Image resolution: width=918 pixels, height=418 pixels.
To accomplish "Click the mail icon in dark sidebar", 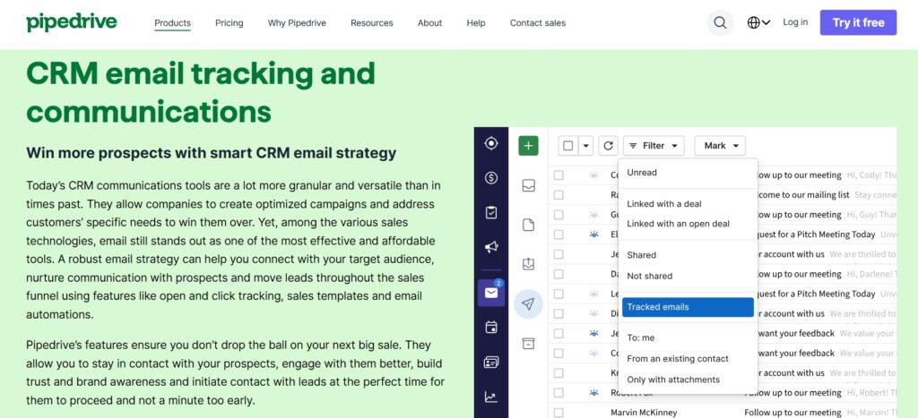I will tap(490, 293).
